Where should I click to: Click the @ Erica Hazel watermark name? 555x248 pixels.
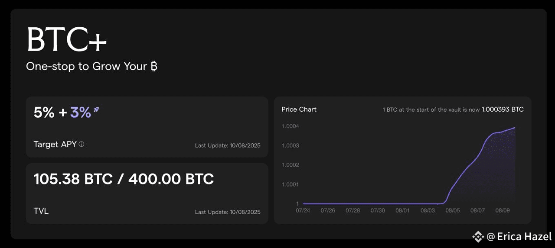click(x=519, y=236)
